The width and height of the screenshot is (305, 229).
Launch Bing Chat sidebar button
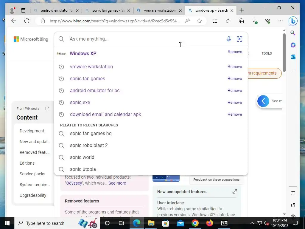[293, 21]
